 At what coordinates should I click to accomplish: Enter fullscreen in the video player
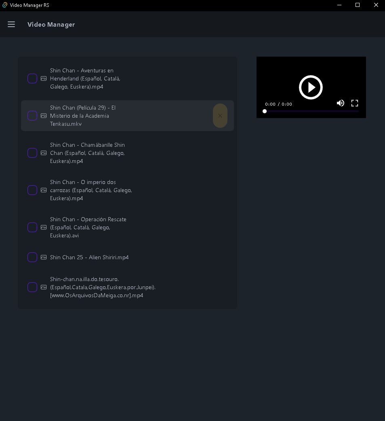click(355, 103)
